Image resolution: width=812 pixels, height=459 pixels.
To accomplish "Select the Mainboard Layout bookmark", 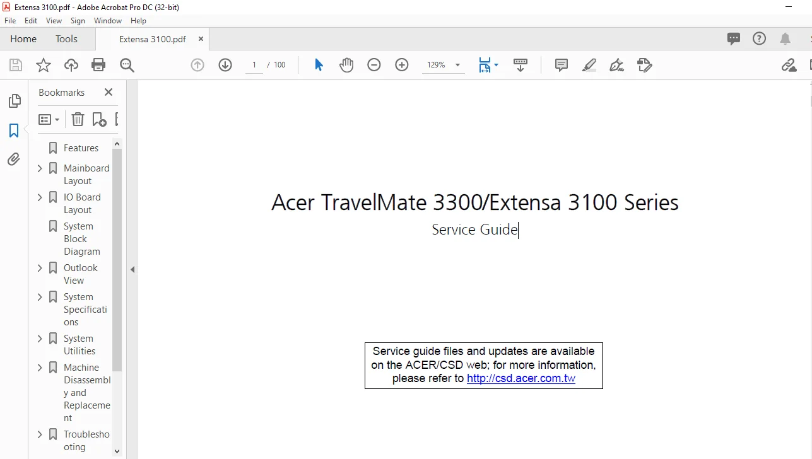I will coord(86,175).
